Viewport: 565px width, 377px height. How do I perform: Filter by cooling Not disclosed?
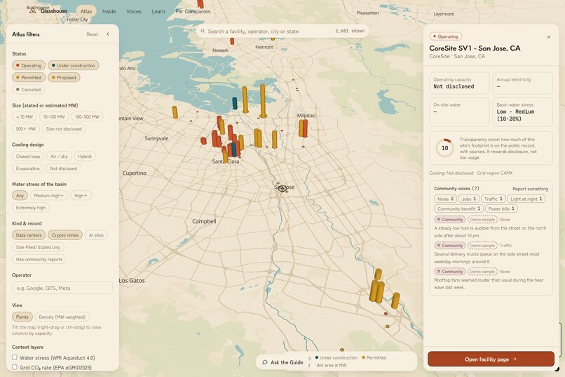click(63, 168)
